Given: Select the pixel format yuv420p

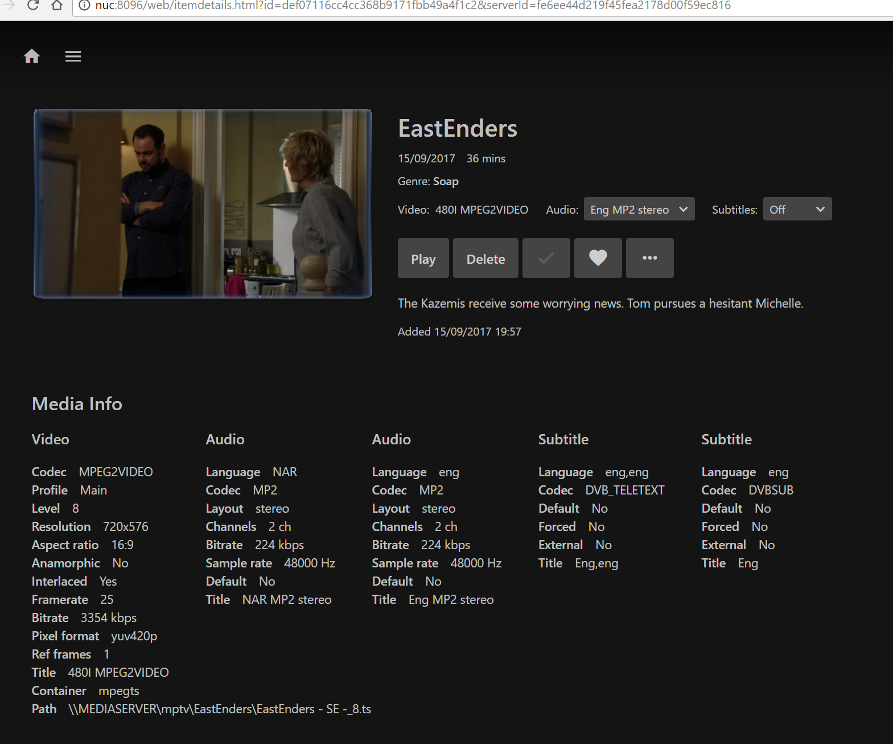Looking at the screenshot, I should click(x=134, y=636).
